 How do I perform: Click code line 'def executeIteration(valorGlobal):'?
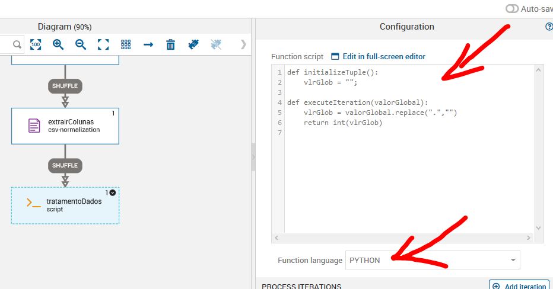pyautogui.click(x=357, y=102)
